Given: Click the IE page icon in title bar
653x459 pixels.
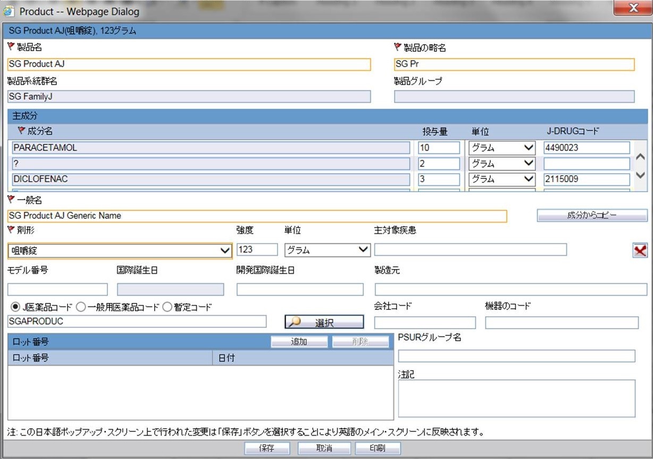Looking at the screenshot, I should pos(9,11).
